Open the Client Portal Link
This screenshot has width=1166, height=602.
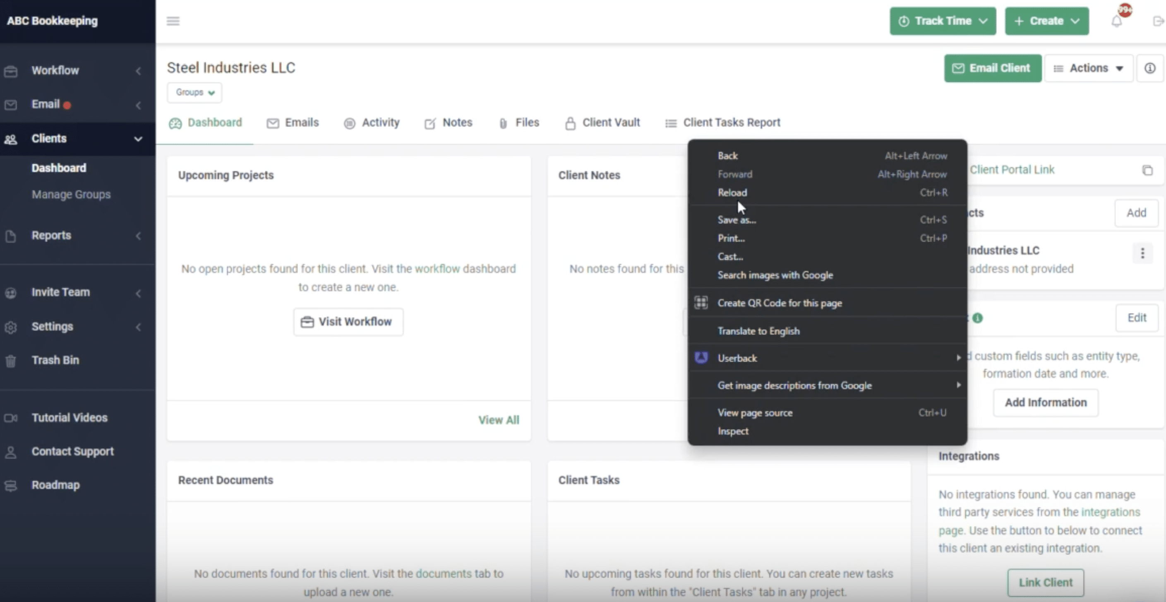tap(1012, 170)
